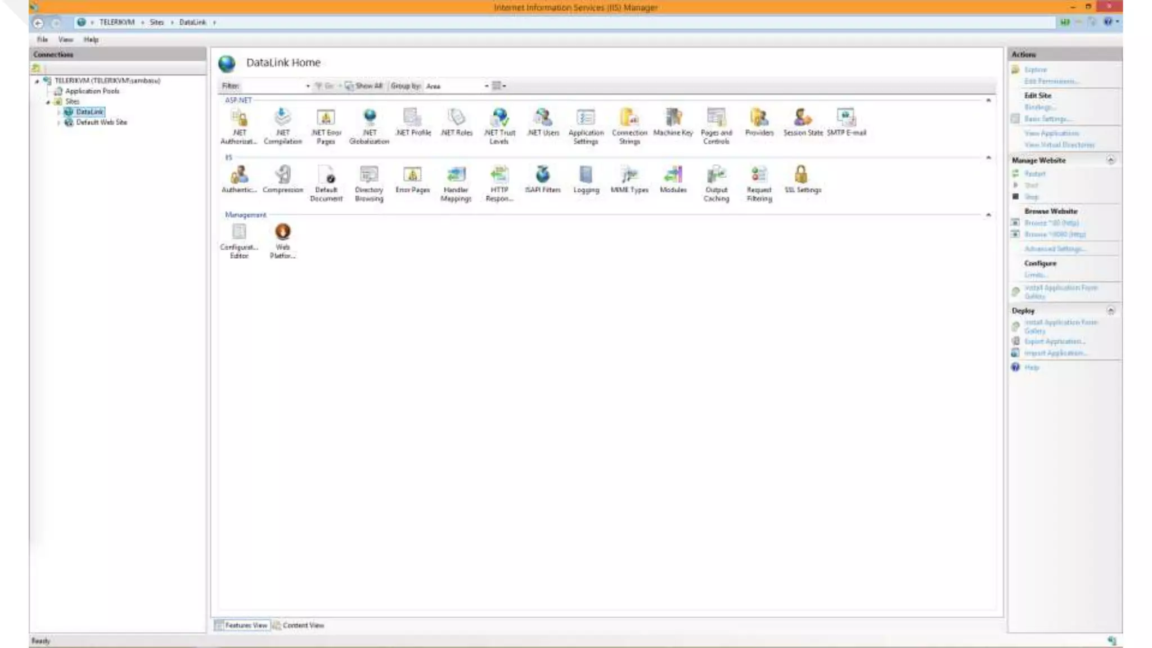Click Show All in filter bar

click(x=363, y=86)
